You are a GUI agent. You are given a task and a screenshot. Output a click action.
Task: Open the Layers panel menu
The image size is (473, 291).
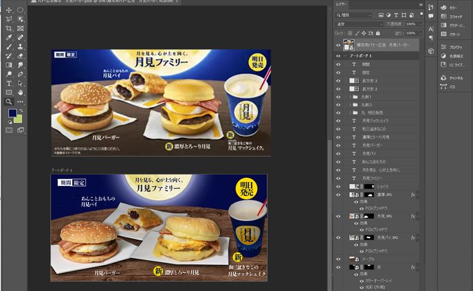click(x=421, y=5)
